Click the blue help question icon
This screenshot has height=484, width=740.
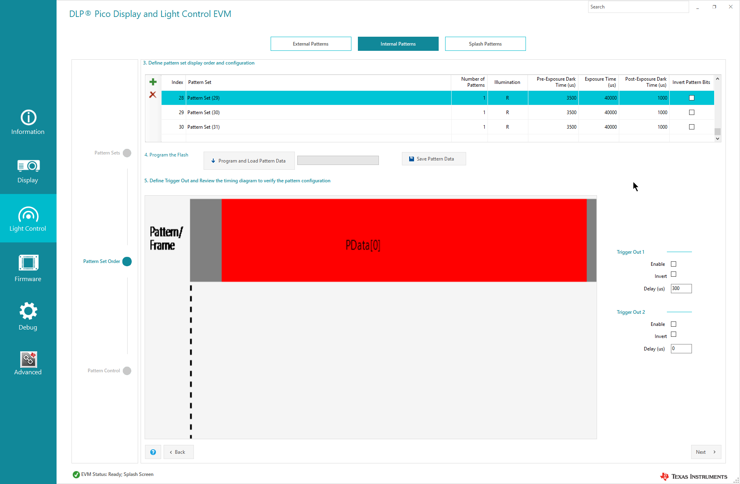pyautogui.click(x=153, y=452)
